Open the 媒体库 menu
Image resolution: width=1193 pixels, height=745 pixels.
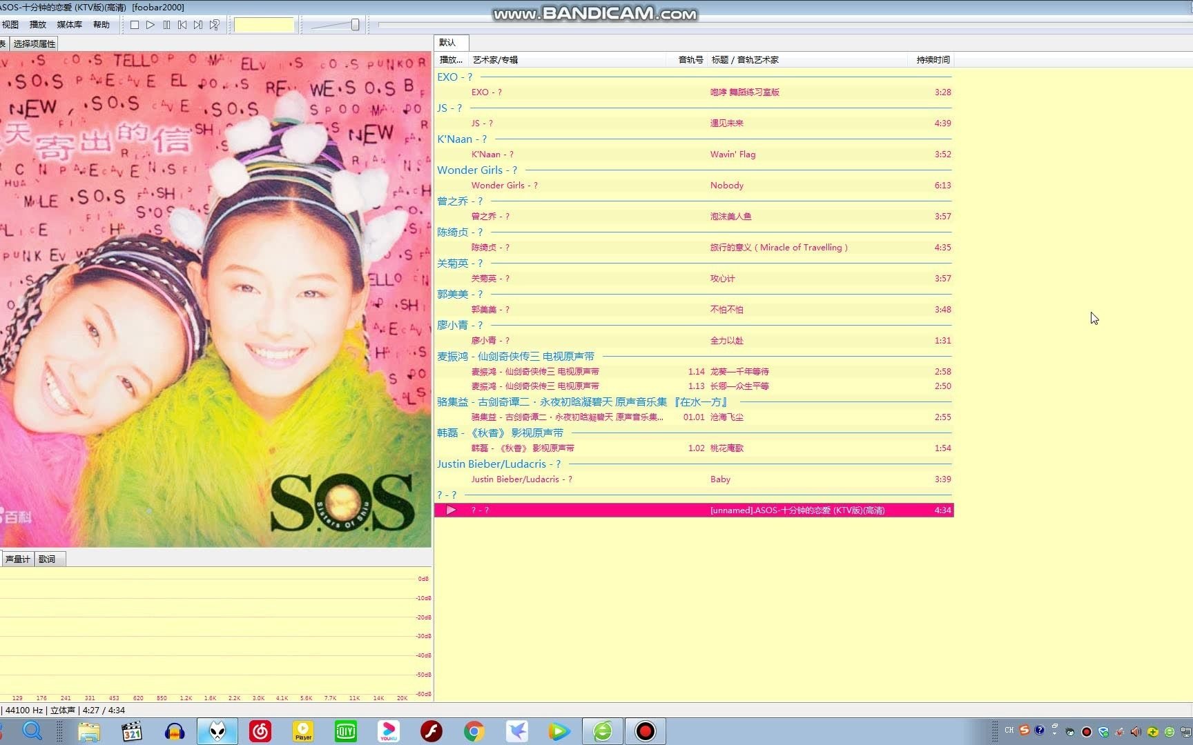pyautogui.click(x=69, y=25)
